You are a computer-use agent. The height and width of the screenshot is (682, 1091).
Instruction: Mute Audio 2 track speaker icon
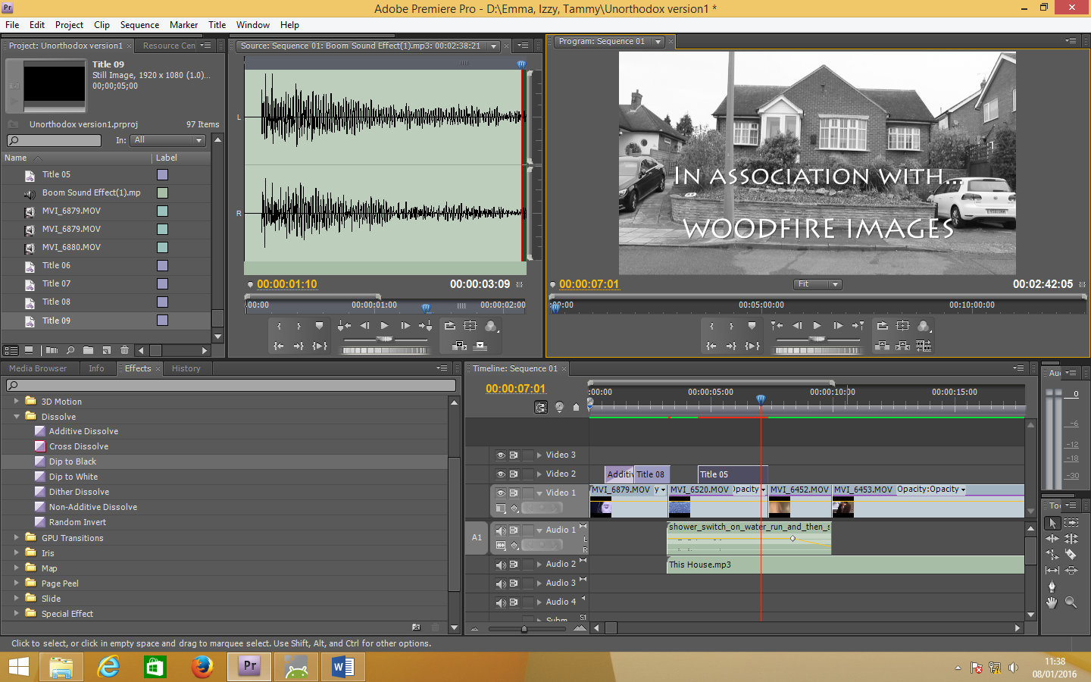(x=500, y=565)
